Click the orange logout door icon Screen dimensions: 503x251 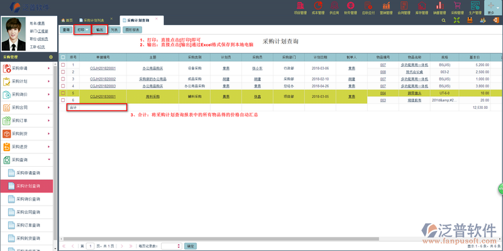coord(495,20)
